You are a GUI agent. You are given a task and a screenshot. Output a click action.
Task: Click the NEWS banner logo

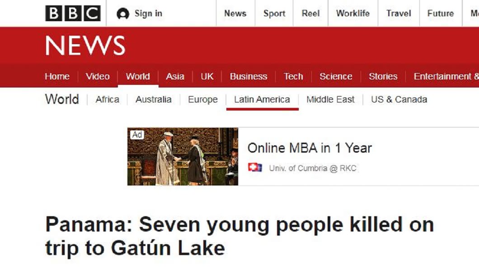(85, 46)
